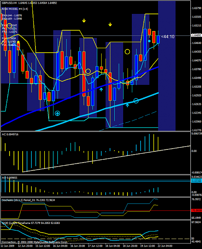
Task: Select the RISK MODEL #4 (1-4) label
Action: click(x=15, y=9)
